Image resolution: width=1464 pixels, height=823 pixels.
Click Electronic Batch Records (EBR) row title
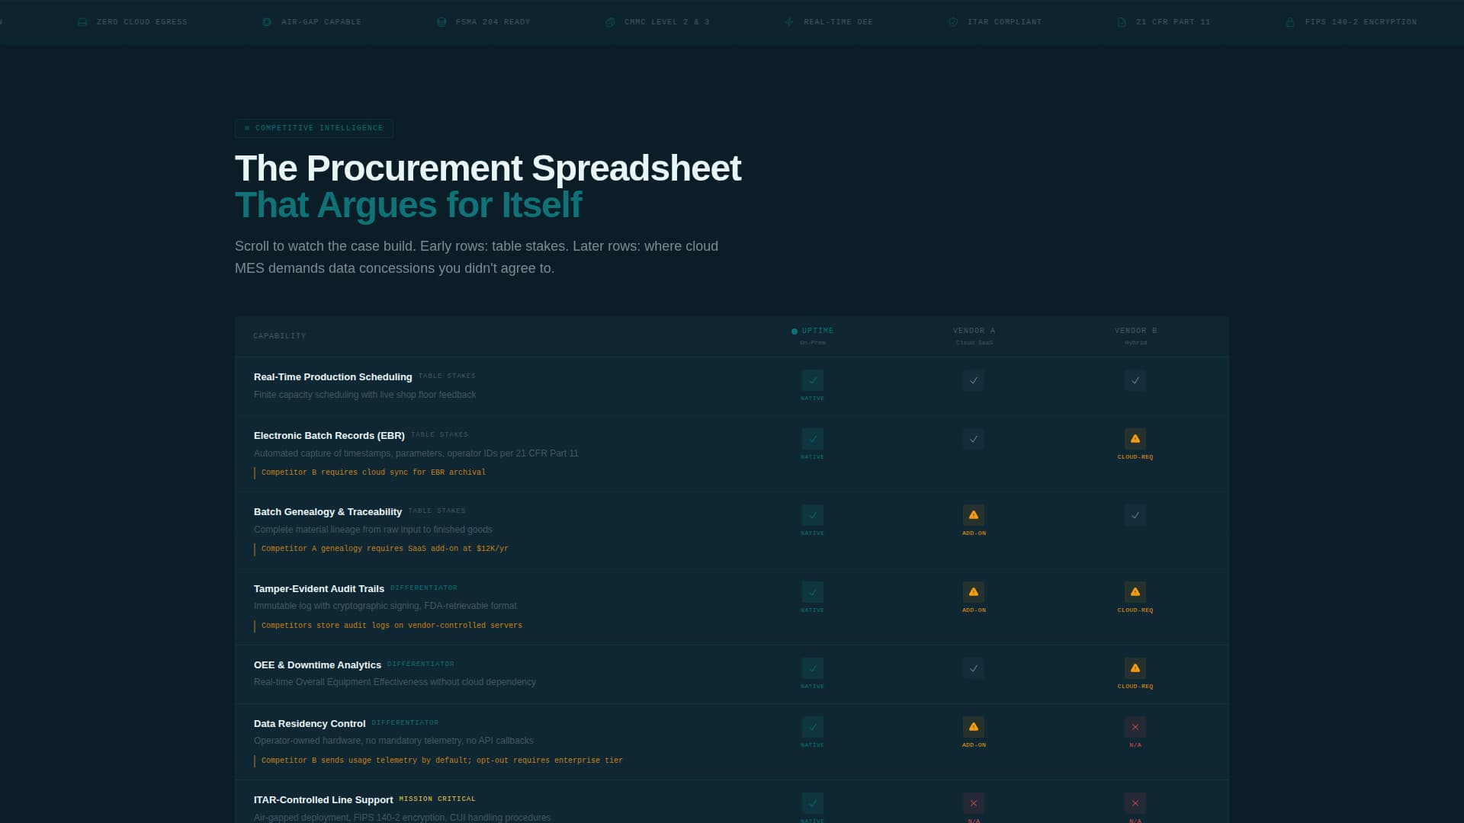tap(329, 435)
